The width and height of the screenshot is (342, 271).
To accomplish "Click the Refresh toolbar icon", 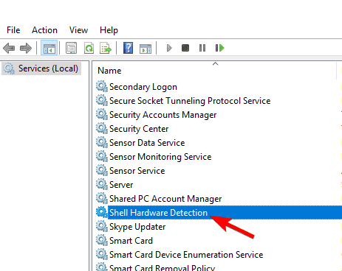I will (89, 48).
